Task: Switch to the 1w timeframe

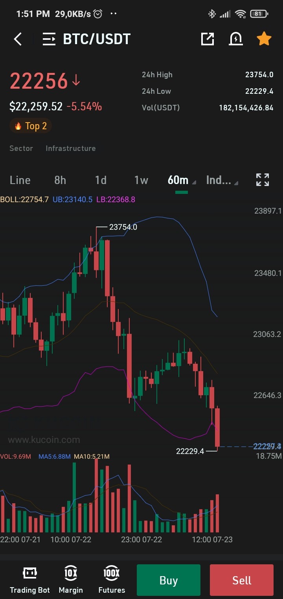Action: click(141, 180)
